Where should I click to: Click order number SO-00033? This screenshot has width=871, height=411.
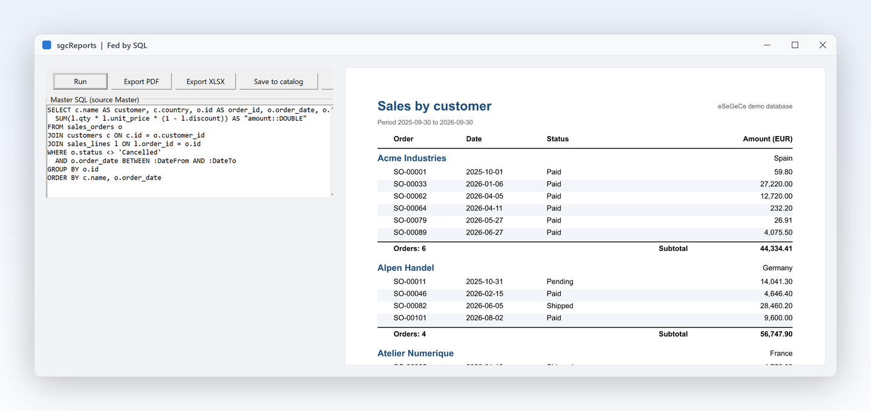click(410, 184)
